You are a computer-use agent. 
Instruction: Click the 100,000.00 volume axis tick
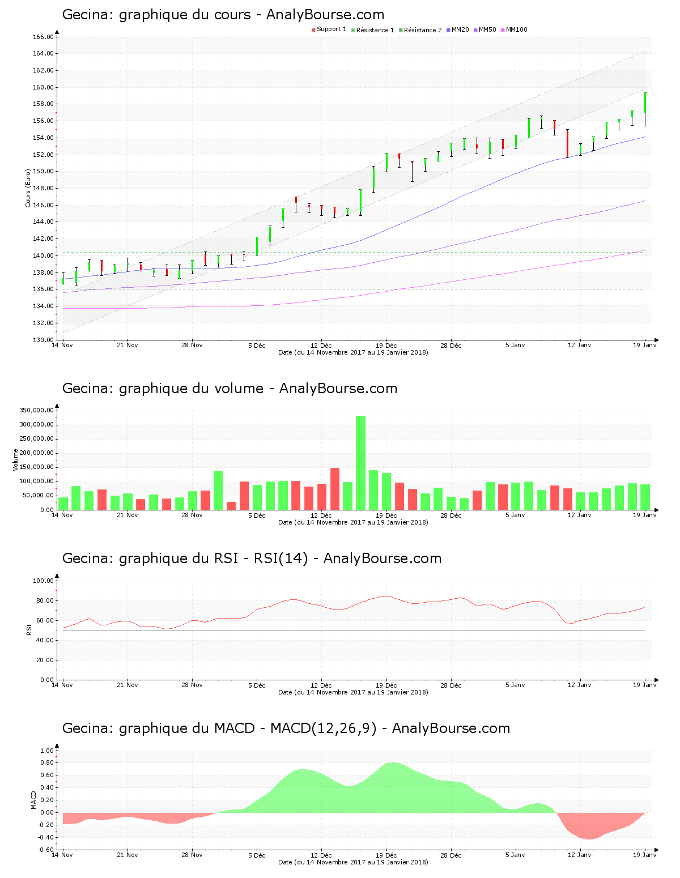[x=36, y=481]
